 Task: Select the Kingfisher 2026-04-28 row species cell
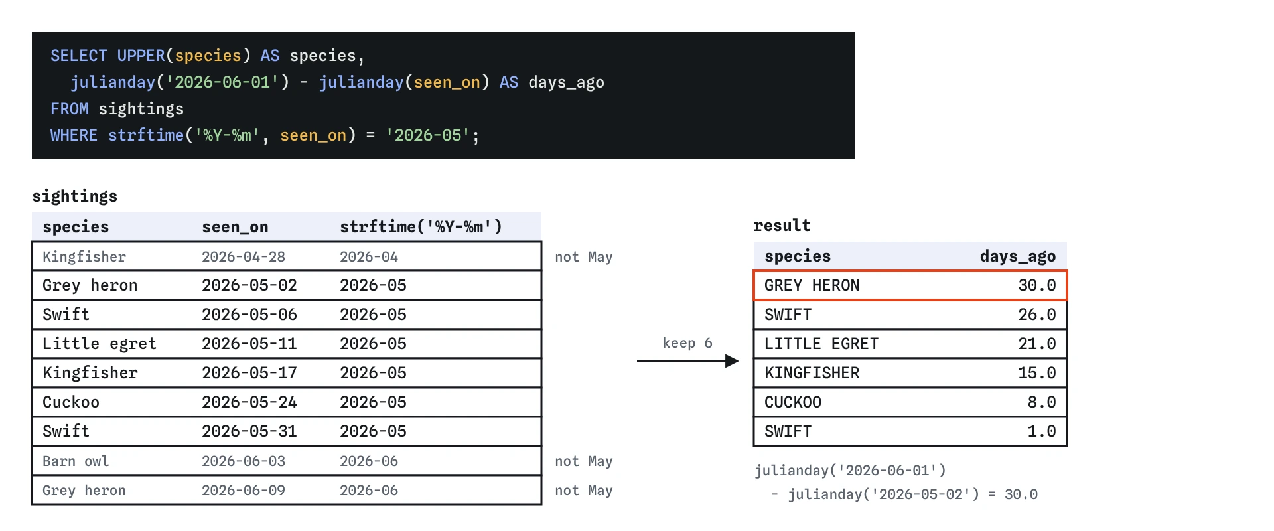click(84, 257)
